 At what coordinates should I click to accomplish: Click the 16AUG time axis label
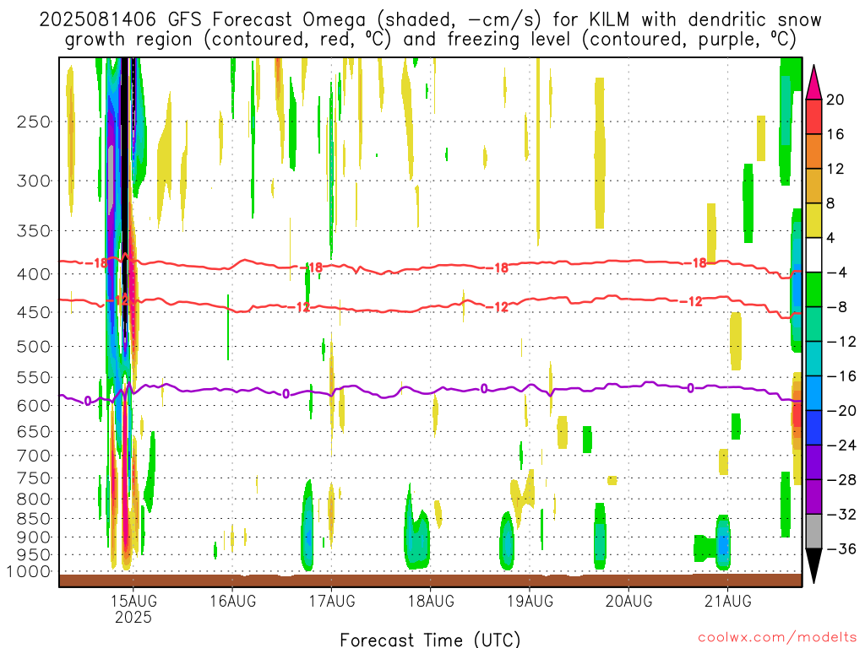point(232,601)
